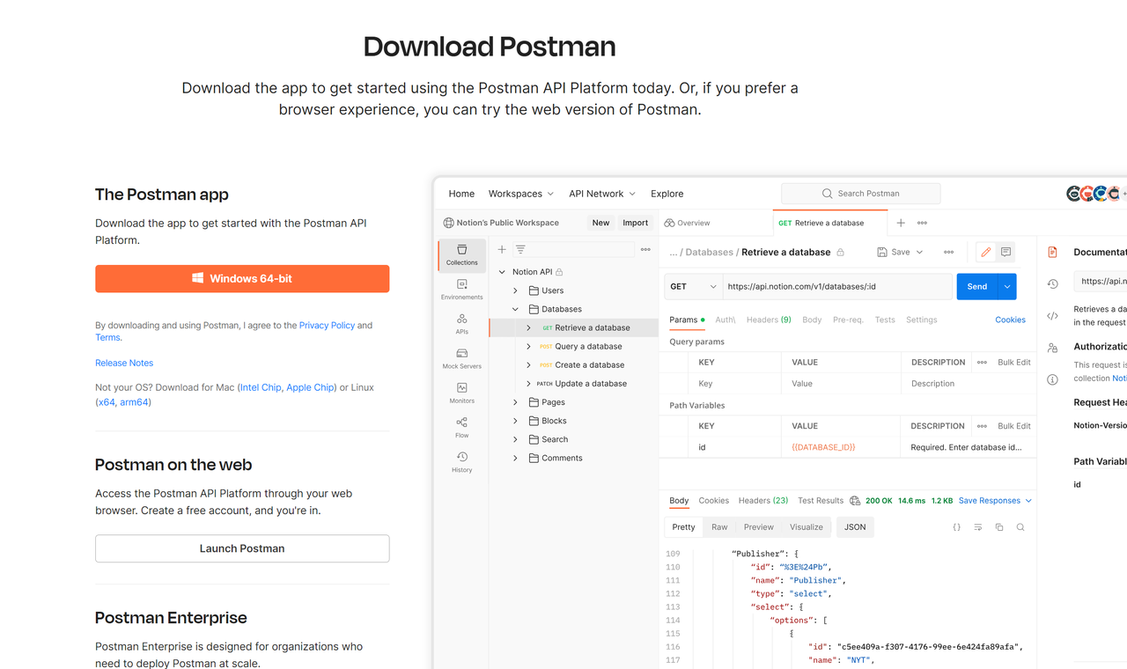Open the three-dot menu next to Save
This screenshot has width=1127, height=669.
[948, 252]
